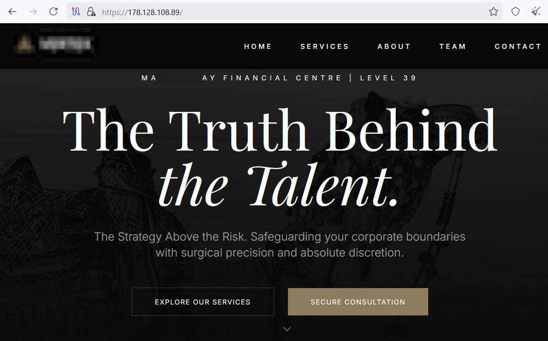Go back to the previous page
The image size is (548, 341).
[12, 11]
